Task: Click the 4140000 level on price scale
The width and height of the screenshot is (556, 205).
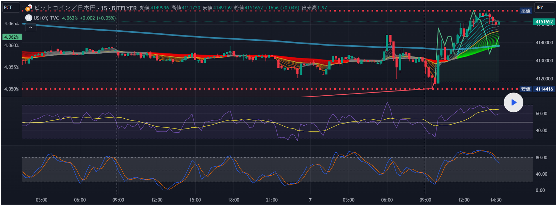Action: tap(544, 43)
